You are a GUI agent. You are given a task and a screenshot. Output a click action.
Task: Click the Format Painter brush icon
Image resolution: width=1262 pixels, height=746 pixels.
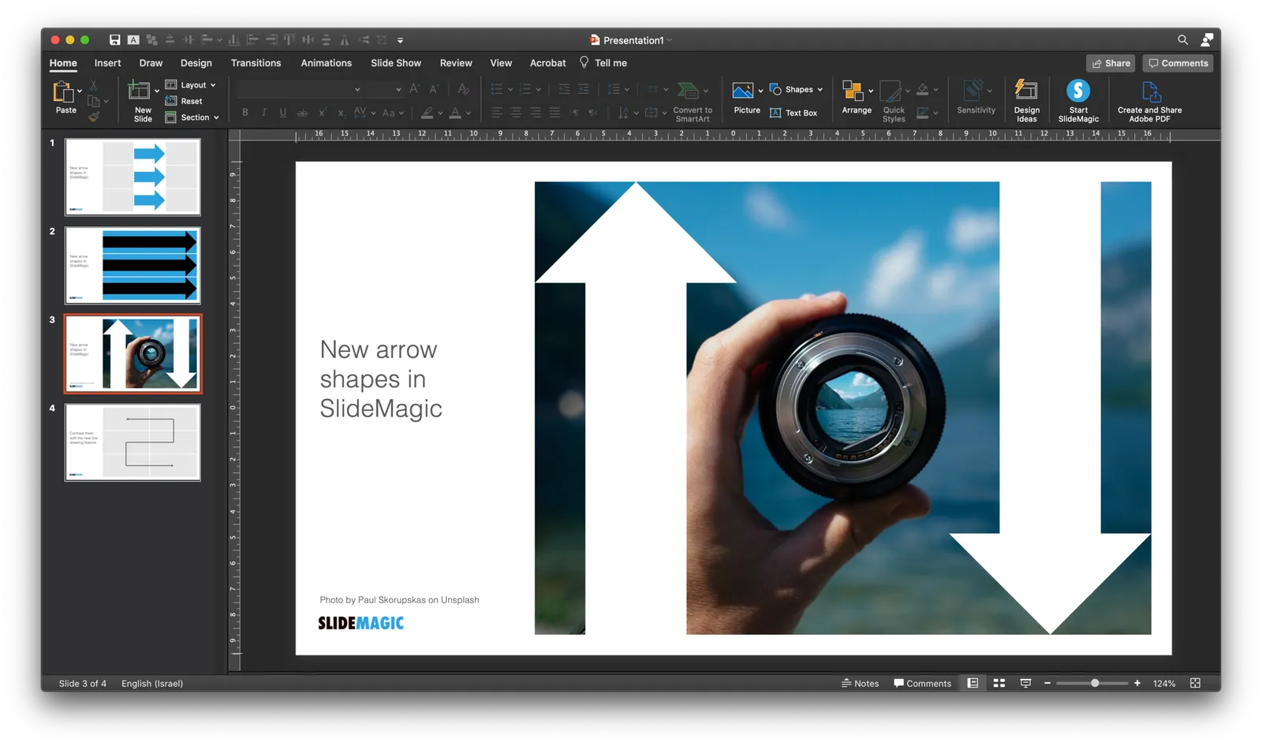[x=94, y=117]
